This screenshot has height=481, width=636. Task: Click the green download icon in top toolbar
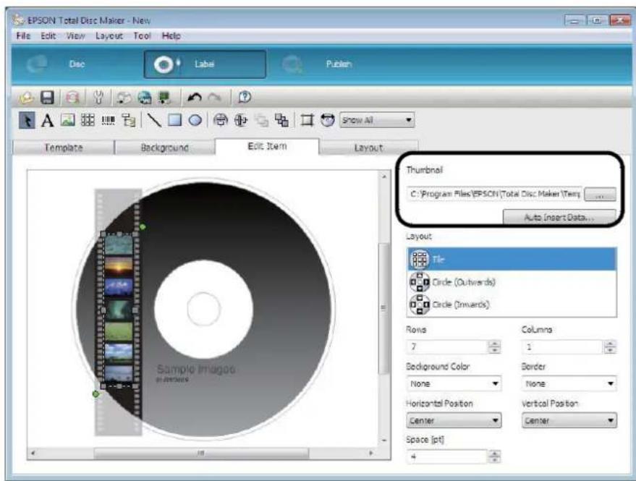[164, 98]
